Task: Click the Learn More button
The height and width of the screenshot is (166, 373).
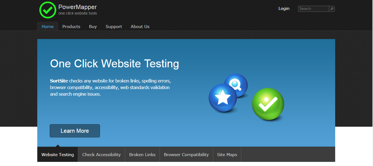Action: [75, 131]
